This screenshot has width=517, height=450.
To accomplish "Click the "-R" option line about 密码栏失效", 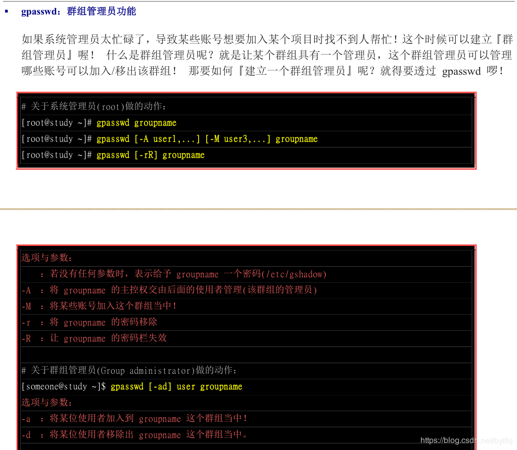I will [x=94, y=338].
